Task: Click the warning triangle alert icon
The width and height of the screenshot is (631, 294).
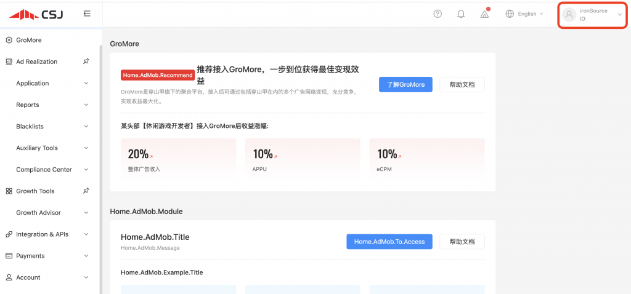Action: [484, 14]
